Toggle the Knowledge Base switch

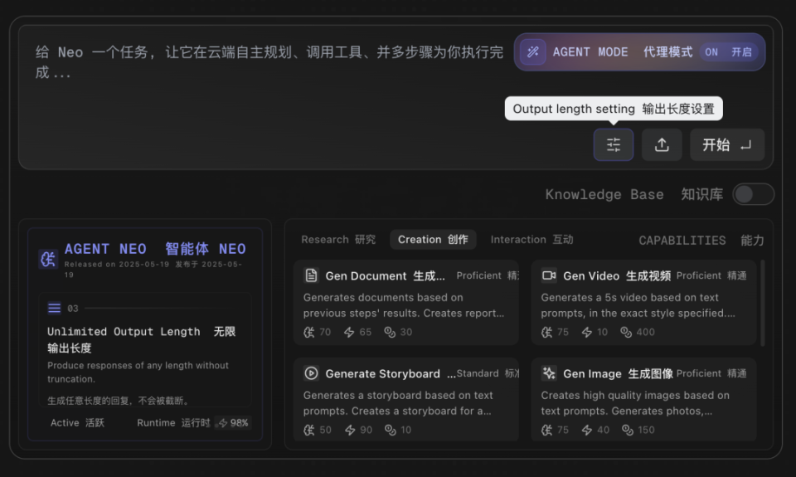(x=754, y=194)
